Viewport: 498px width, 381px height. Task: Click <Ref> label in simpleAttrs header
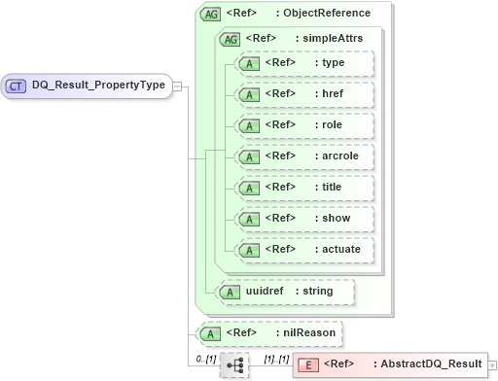(261, 38)
